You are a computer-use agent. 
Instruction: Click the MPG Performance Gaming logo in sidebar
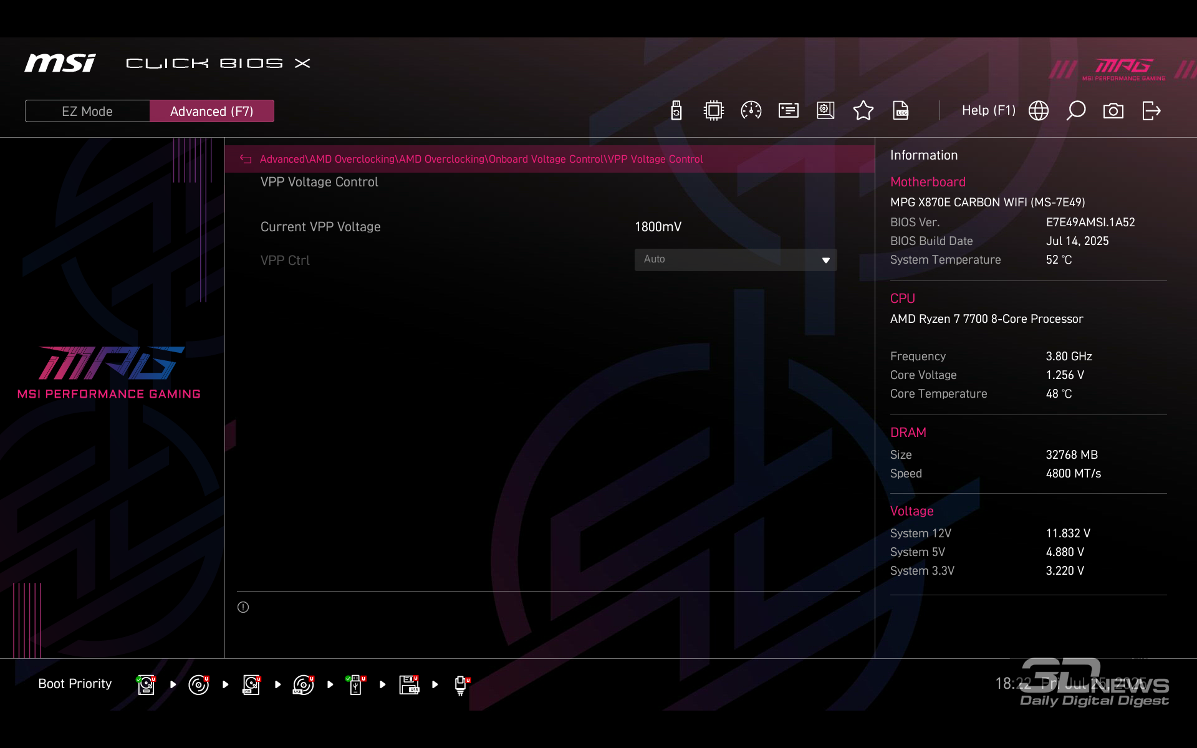tap(109, 372)
